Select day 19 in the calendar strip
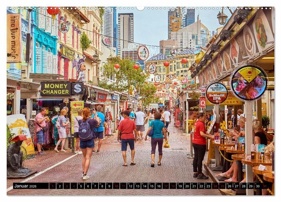Viewport: 281px width, 202px height. (x=180, y=186)
